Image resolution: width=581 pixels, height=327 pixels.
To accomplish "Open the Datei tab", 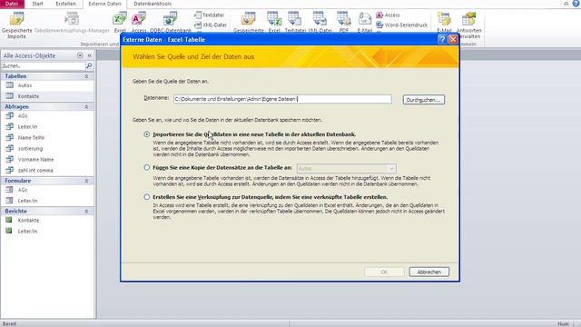I will [x=12, y=4].
